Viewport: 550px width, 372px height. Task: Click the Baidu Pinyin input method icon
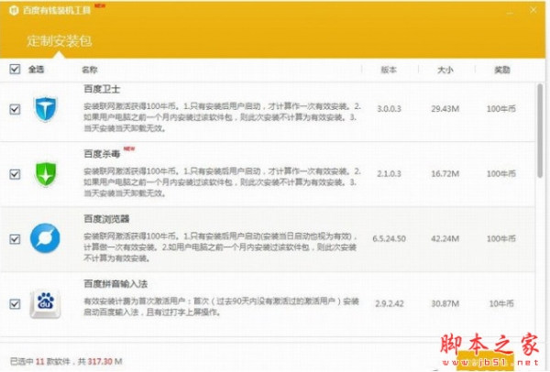(45, 303)
